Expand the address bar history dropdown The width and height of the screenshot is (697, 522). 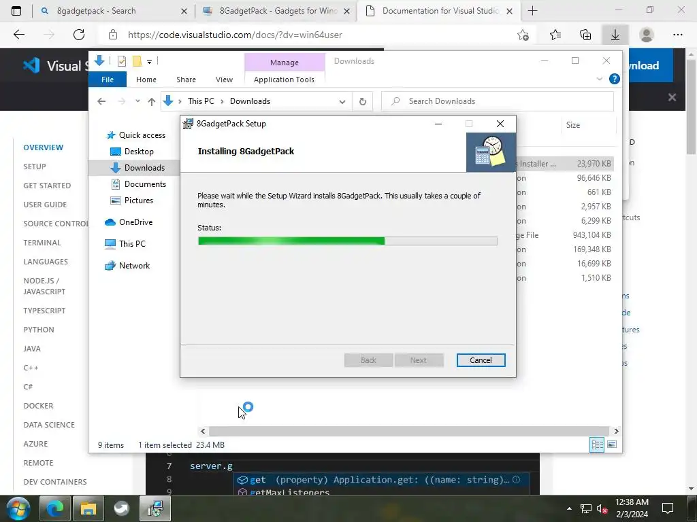[342, 102]
